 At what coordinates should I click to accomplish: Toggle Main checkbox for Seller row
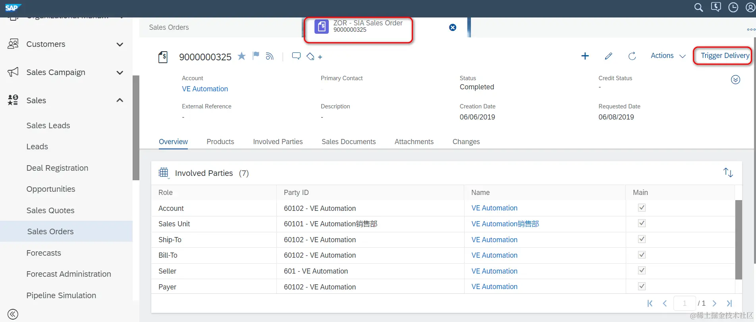click(x=642, y=270)
